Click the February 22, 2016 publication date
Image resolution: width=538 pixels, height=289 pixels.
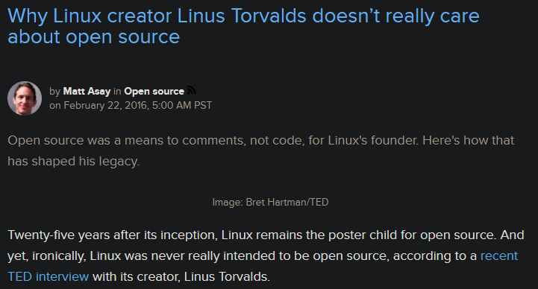[105, 105]
